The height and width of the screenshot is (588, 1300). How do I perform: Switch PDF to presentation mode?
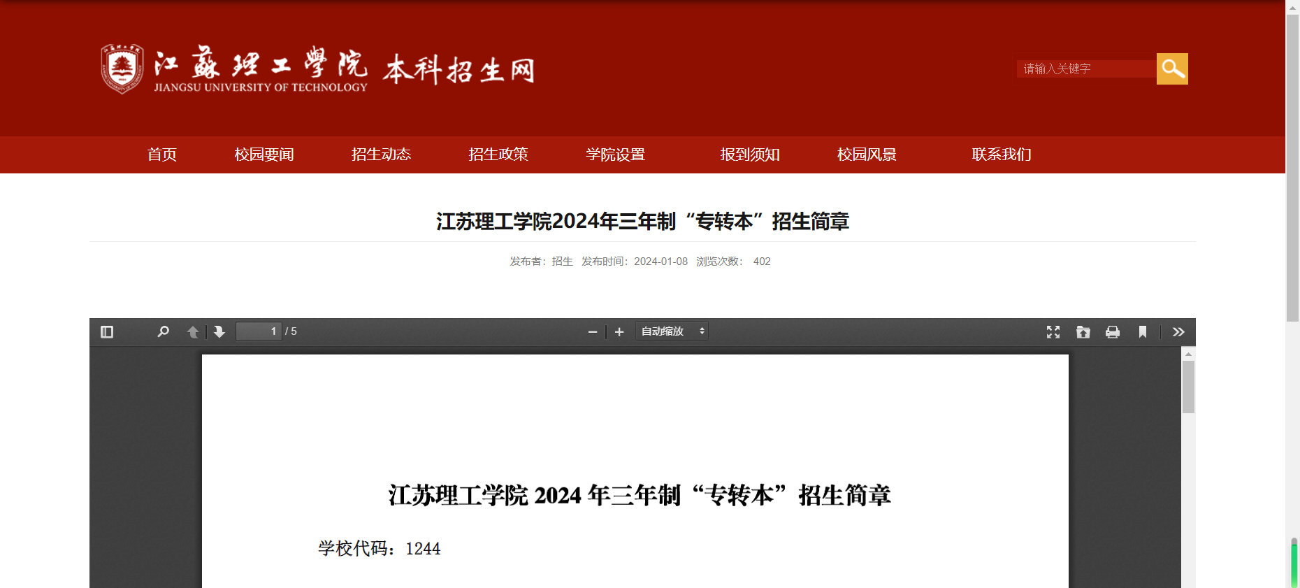tap(1053, 331)
